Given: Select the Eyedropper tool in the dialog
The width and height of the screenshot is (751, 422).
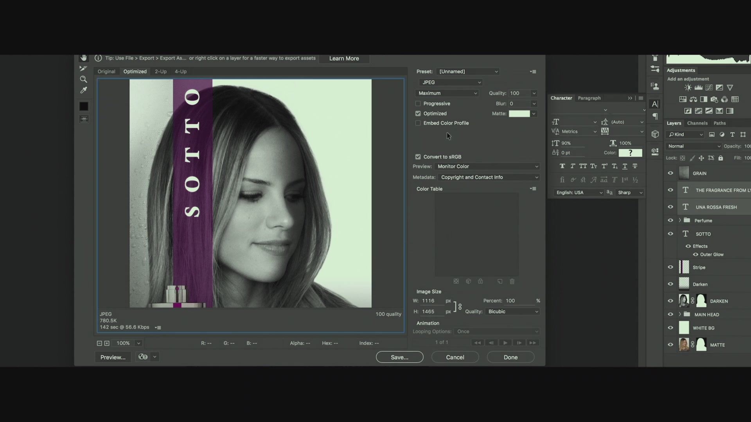Looking at the screenshot, I should (83, 90).
